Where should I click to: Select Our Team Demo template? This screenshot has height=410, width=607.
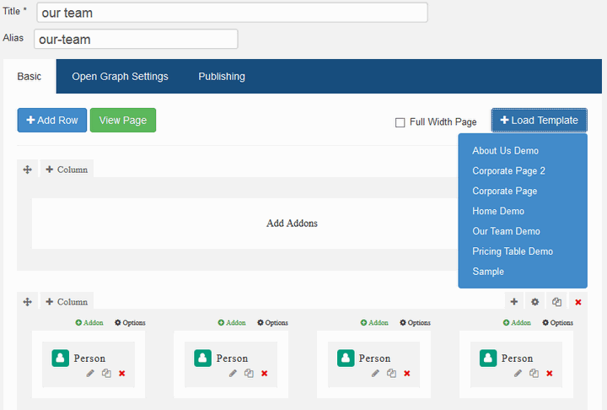point(506,231)
